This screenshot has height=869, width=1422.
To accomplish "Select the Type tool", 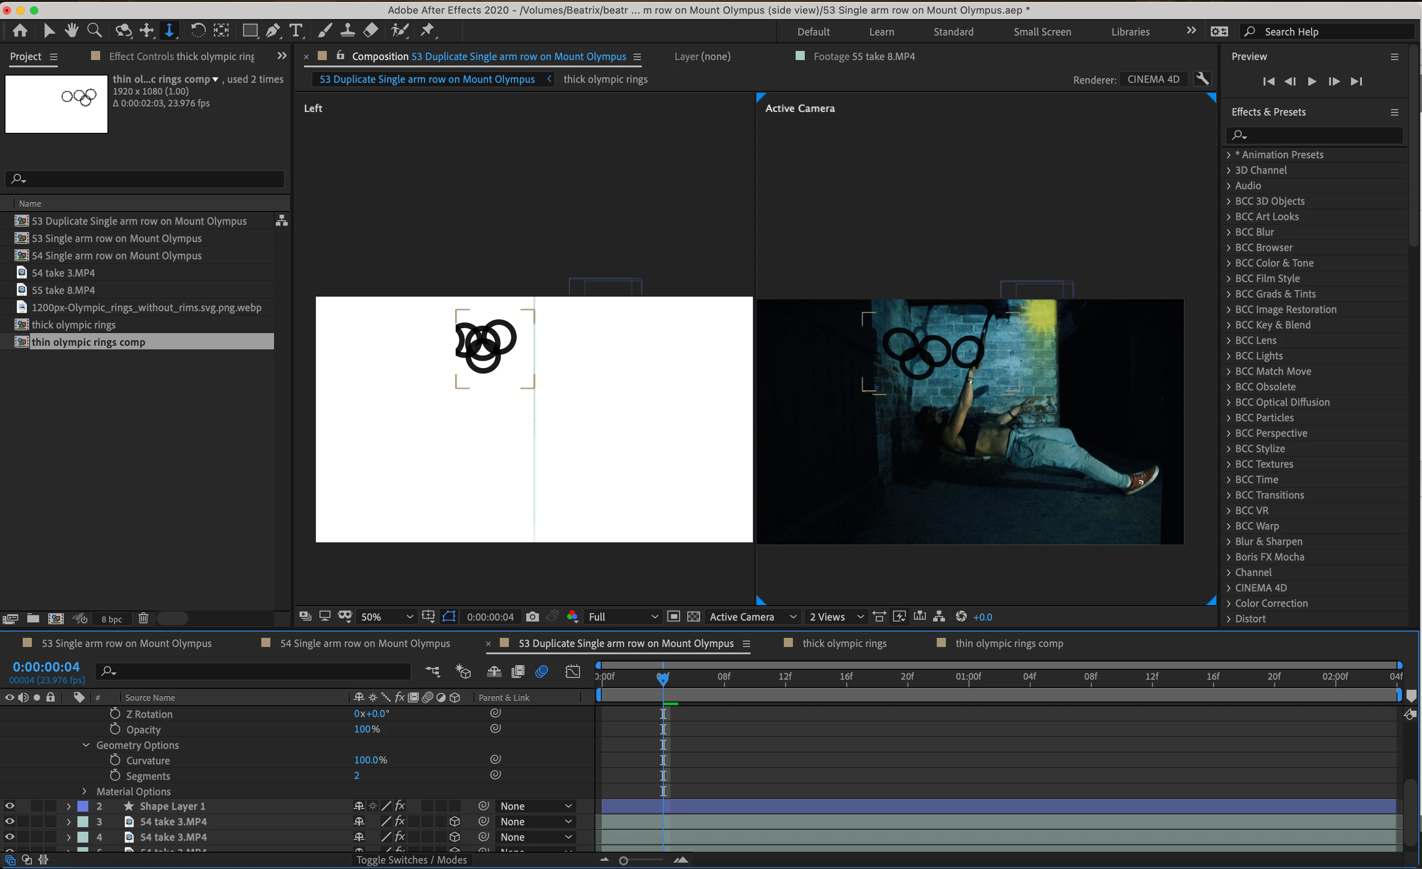I will pyautogui.click(x=295, y=30).
